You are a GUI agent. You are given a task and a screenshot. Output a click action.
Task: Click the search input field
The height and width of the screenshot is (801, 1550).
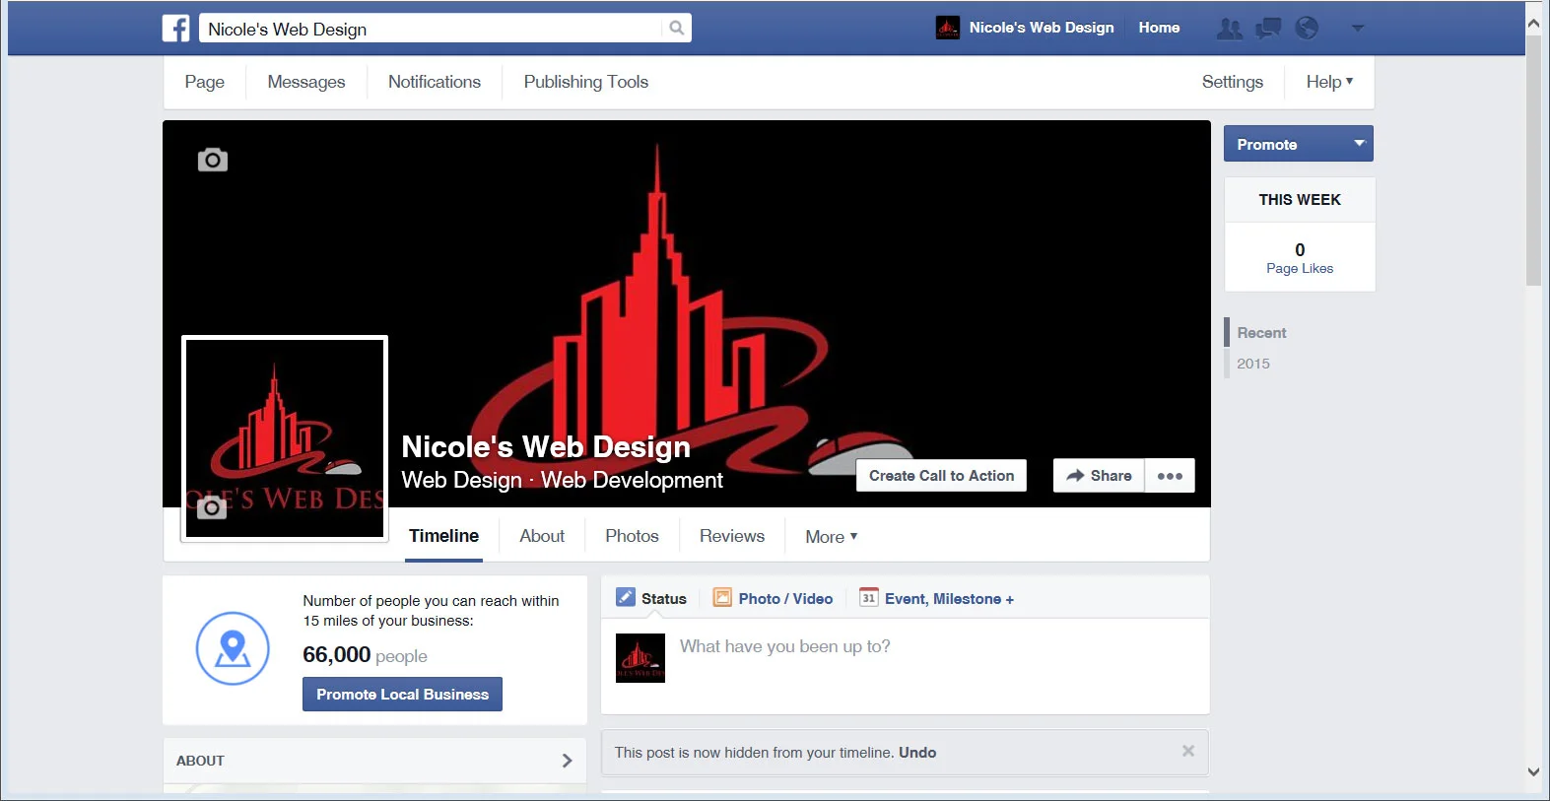[x=432, y=29]
